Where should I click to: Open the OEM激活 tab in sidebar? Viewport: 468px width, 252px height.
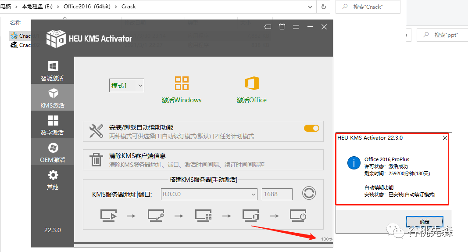coord(52,152)
